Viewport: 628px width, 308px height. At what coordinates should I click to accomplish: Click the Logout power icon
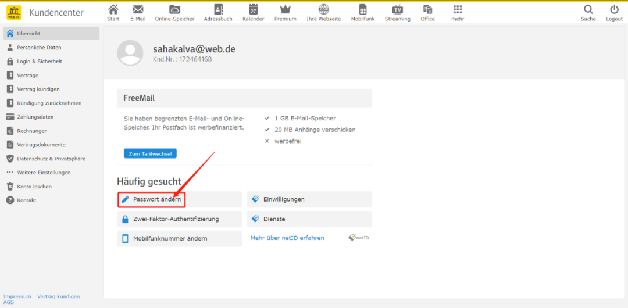pyautogui.click(x=615, y=9)
